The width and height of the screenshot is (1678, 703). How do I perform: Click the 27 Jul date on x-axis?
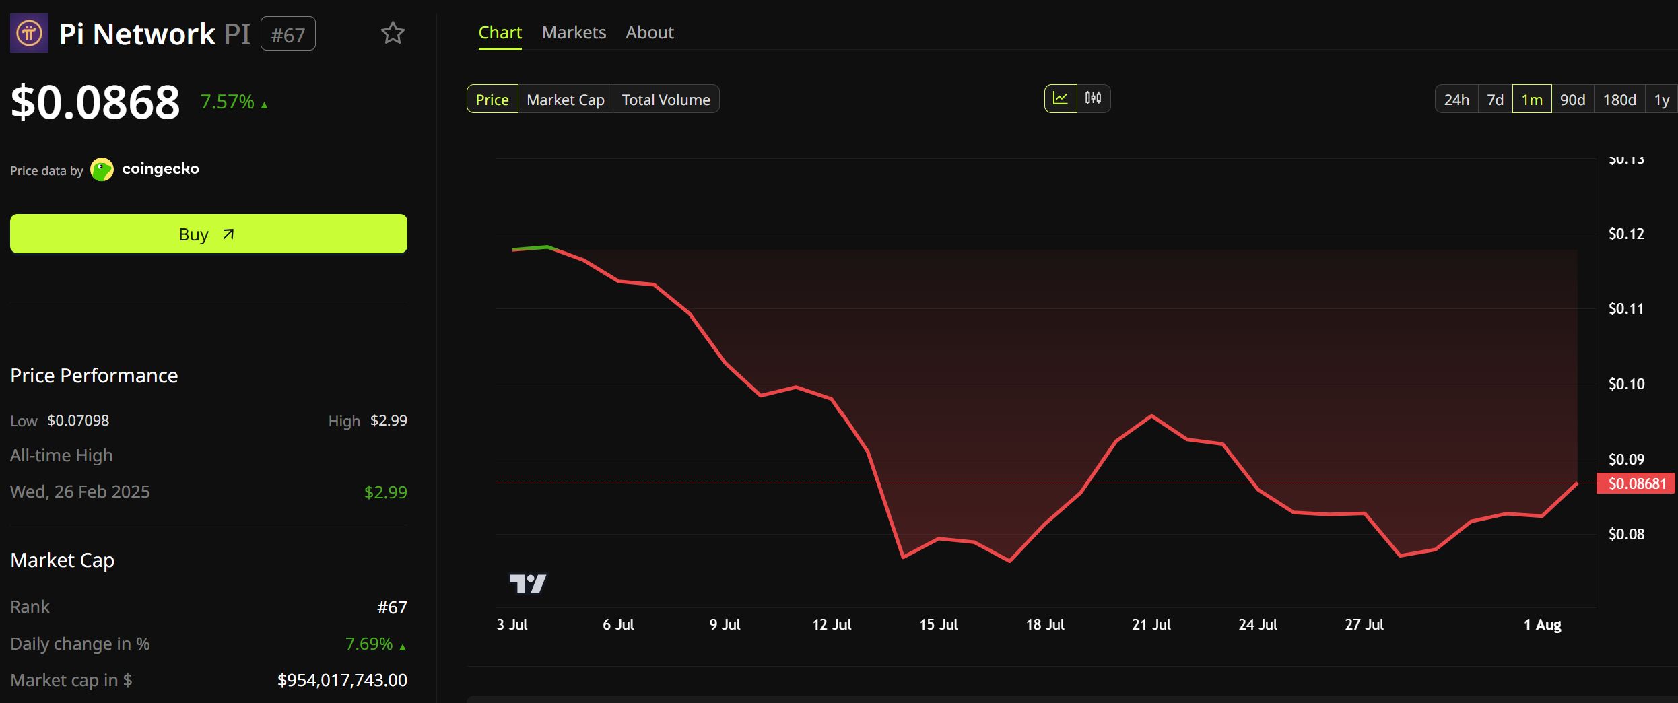[x=1364, y=624]
